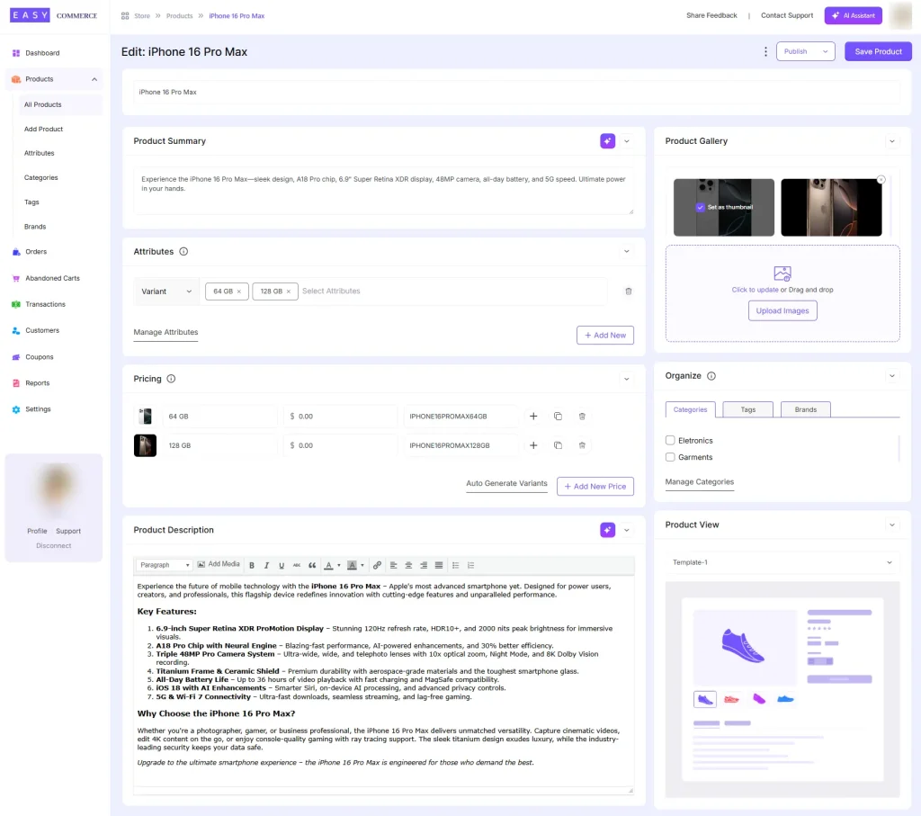Collapse the Products sidebar menu
Screen dimensions: 921x816
tap(94, 79)
